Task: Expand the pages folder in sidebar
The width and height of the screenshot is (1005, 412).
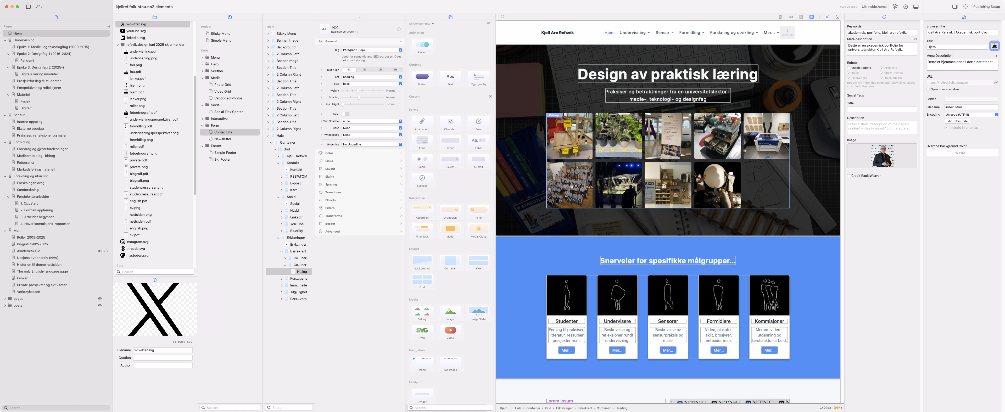Action: tap(5, 298)
